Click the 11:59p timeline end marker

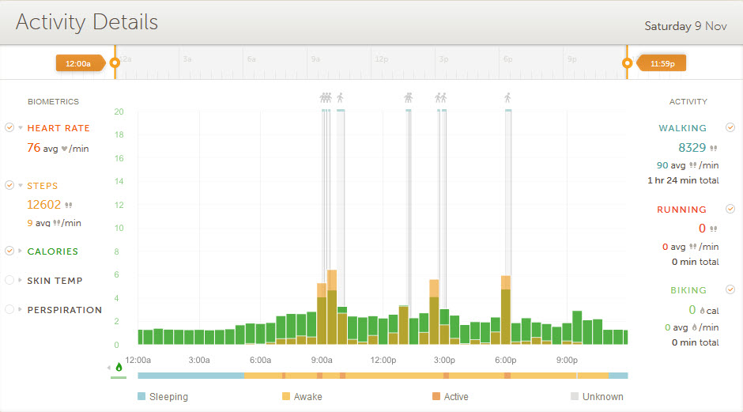click(628, 62)
